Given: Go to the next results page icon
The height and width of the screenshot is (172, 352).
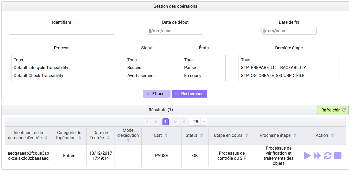Looking at the screenshot, I should coord(175,122).
